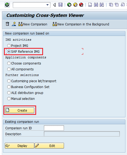127x155 pixels.
Task: Click the Create button
Action: 20,110
